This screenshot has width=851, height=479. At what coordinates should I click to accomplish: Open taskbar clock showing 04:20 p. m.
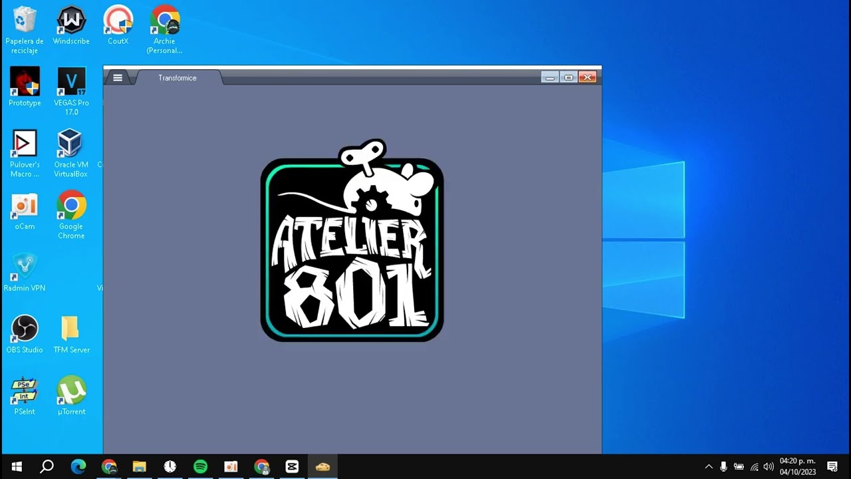[798, 466]
